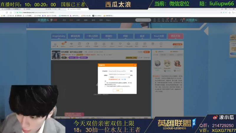The image size is (236, 133).
Task: Open the shop icon in the toolbar
Action: coord(137,44)
